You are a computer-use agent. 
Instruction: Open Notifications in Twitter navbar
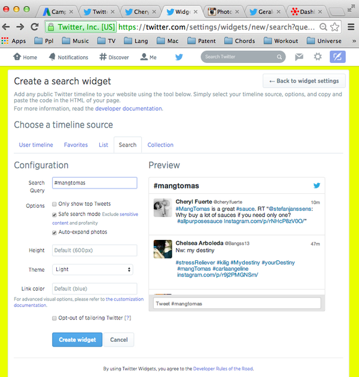point(68,57)
